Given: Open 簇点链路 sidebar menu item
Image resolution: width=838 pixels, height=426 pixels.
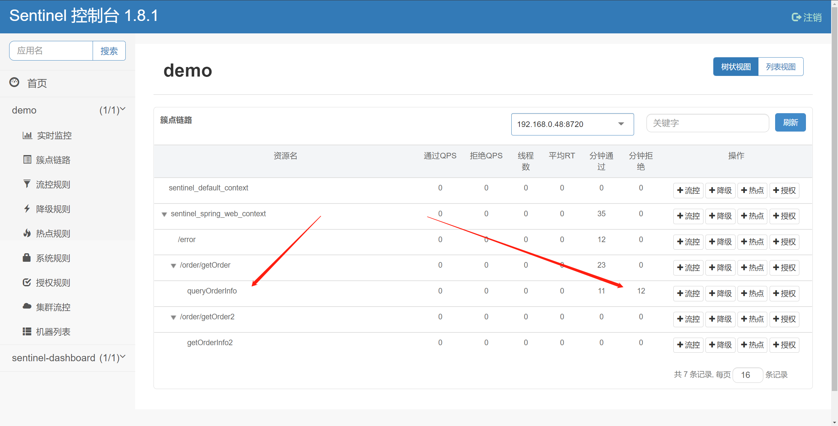Looking at the screenshot, I should (53, 160).
